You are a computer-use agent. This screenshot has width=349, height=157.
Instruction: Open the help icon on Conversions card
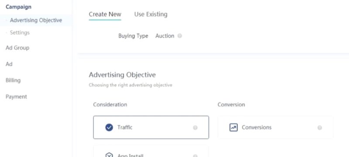coord(320,128)
